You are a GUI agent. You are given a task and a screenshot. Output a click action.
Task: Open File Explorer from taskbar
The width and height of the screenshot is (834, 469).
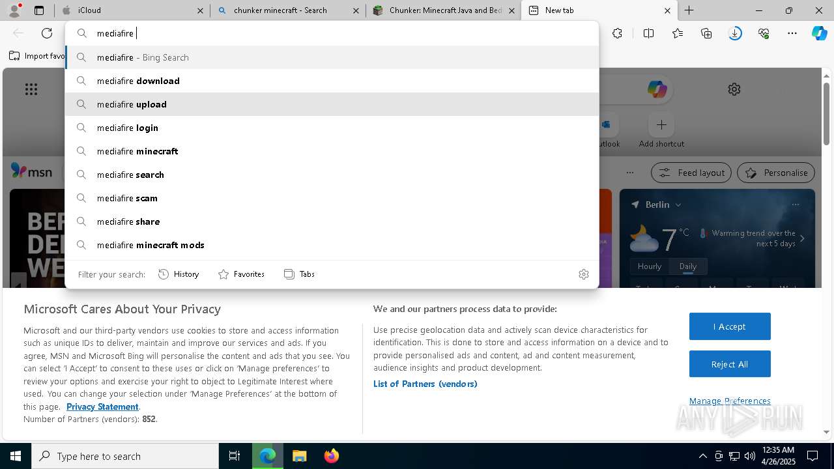[299, 456]
